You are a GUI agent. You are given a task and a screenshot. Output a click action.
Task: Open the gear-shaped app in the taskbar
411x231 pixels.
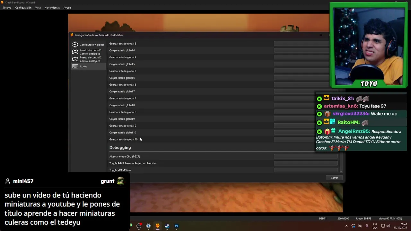pos(148,226)
